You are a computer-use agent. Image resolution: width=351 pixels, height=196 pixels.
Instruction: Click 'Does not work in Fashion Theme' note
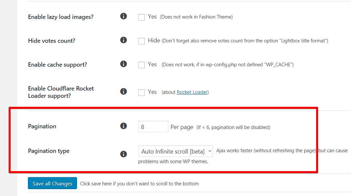pos(196,17)
